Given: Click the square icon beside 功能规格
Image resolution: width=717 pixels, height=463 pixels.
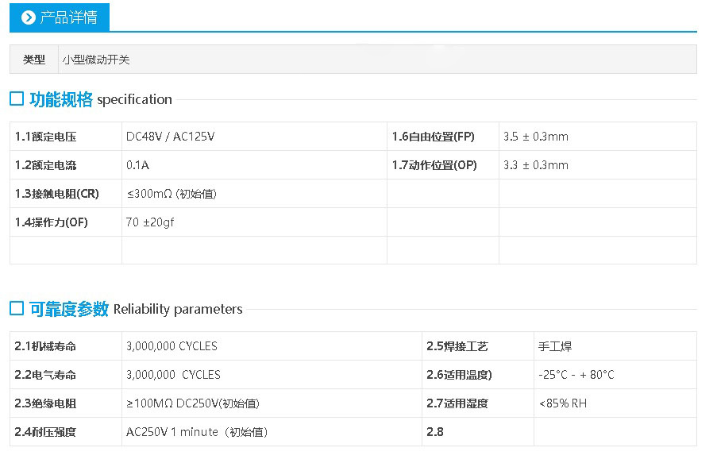Looking at the screenshot, I should (x=17, y=99).
